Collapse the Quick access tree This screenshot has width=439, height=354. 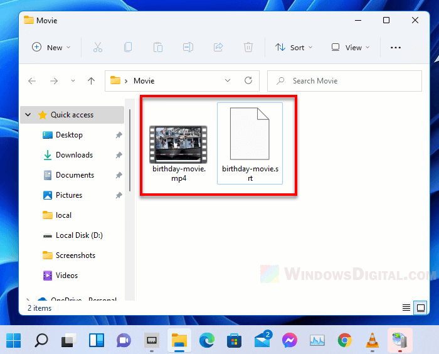point(28,115)
